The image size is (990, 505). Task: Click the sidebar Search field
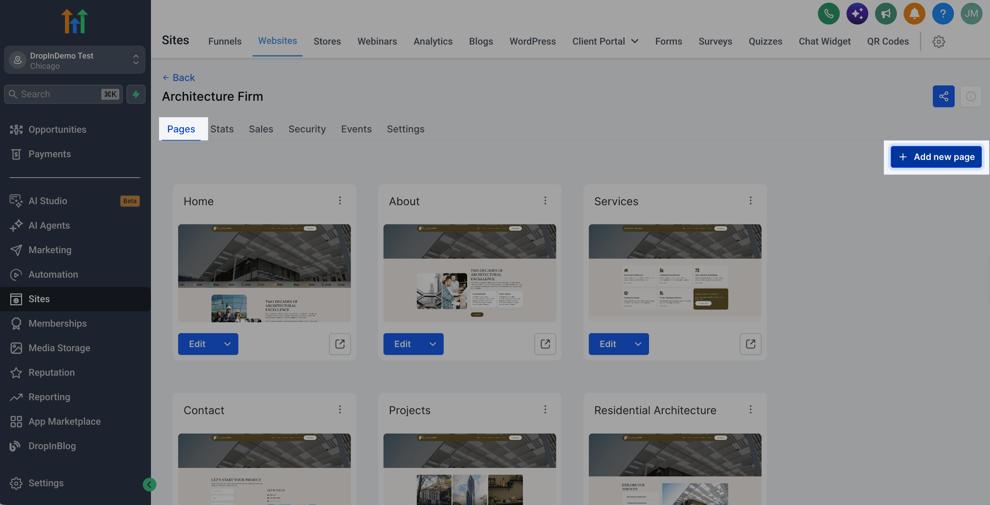click(x=64, y=94)
